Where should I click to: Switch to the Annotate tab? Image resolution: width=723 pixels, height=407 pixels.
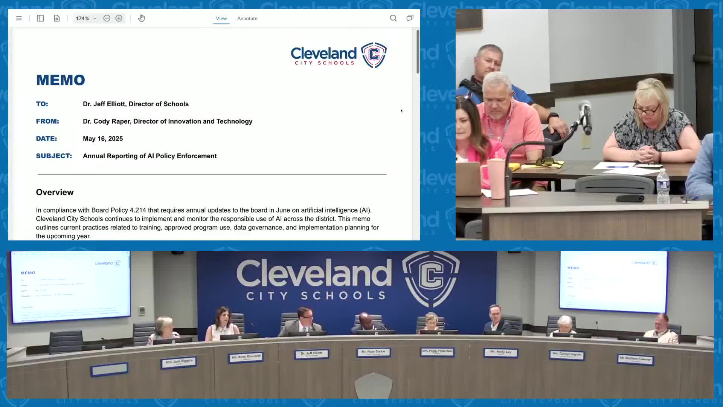point(247,18)
